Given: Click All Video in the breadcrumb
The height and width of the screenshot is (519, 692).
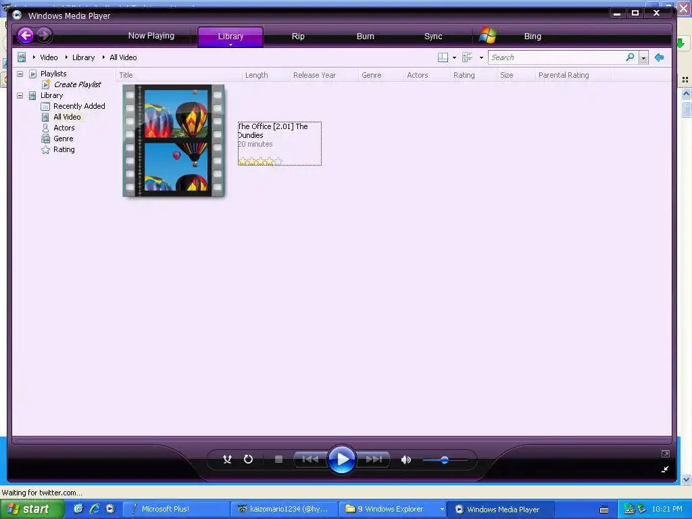Looking at the screenshot, I should [123, 57].
